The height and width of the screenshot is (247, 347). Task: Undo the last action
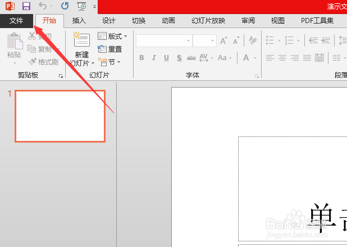point(43,6)
